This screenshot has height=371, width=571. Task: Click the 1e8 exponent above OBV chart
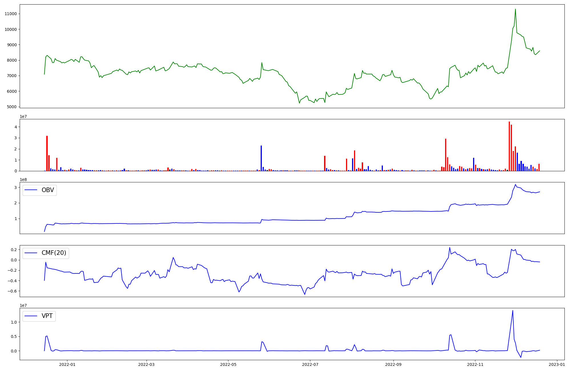click(23, 180)
